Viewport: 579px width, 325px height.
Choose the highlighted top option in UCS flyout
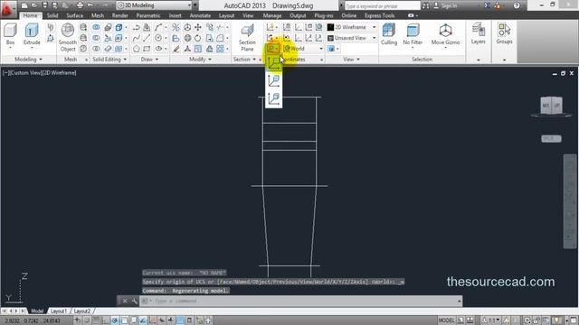273,63
